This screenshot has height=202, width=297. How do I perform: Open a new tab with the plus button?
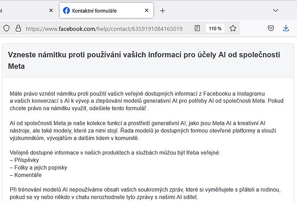(163, 10)
